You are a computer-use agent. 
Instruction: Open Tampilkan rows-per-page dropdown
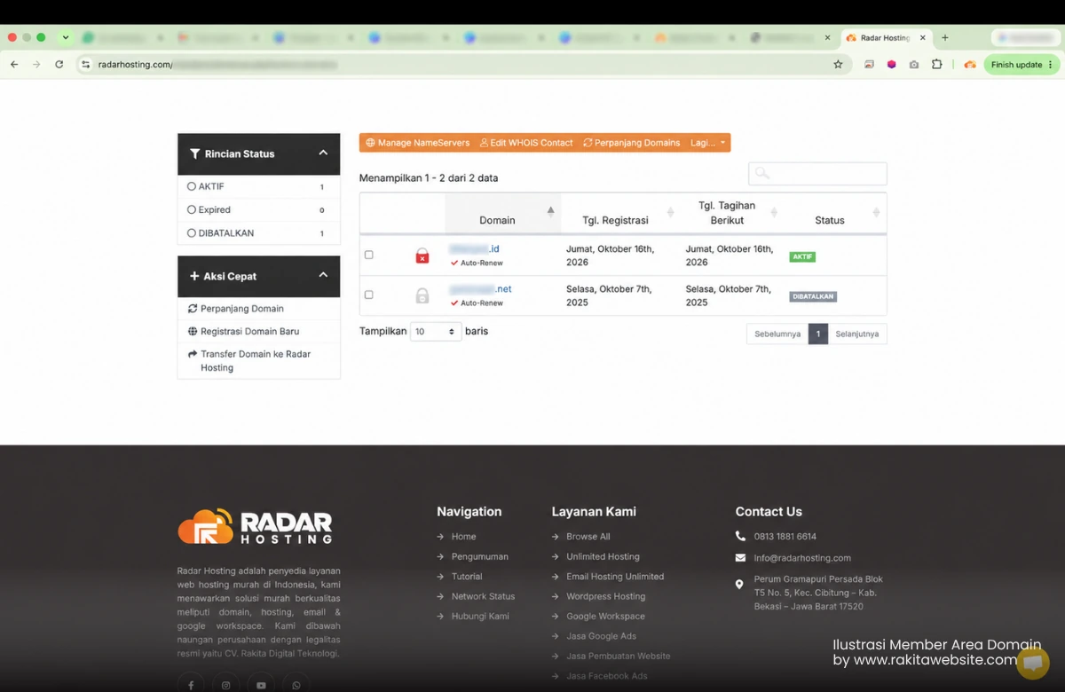(436, 332)
